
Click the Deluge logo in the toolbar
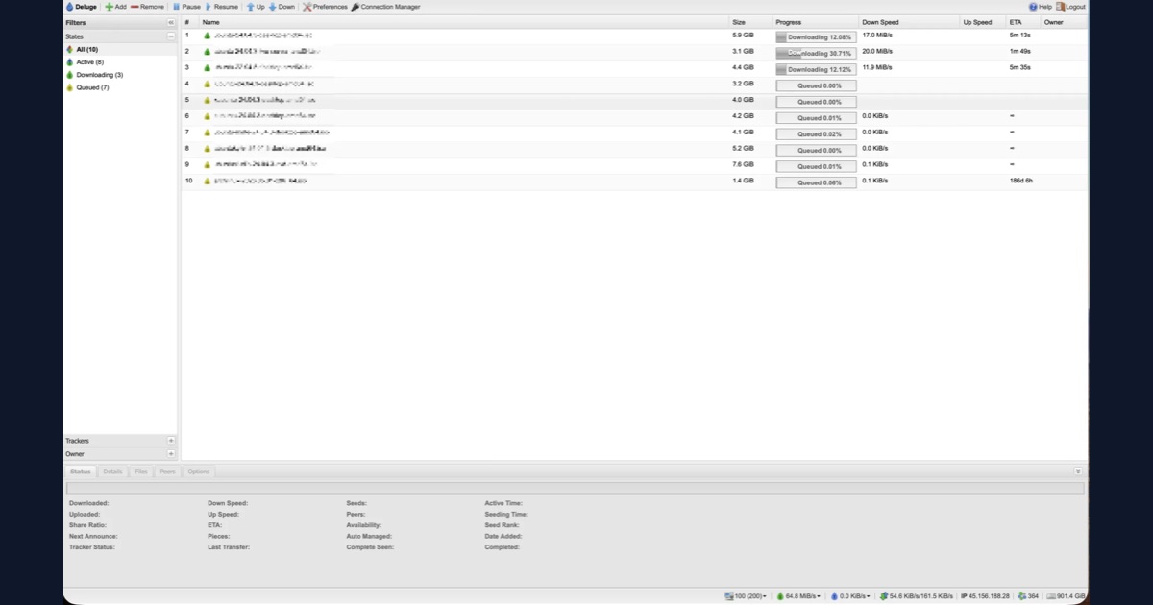70,7
